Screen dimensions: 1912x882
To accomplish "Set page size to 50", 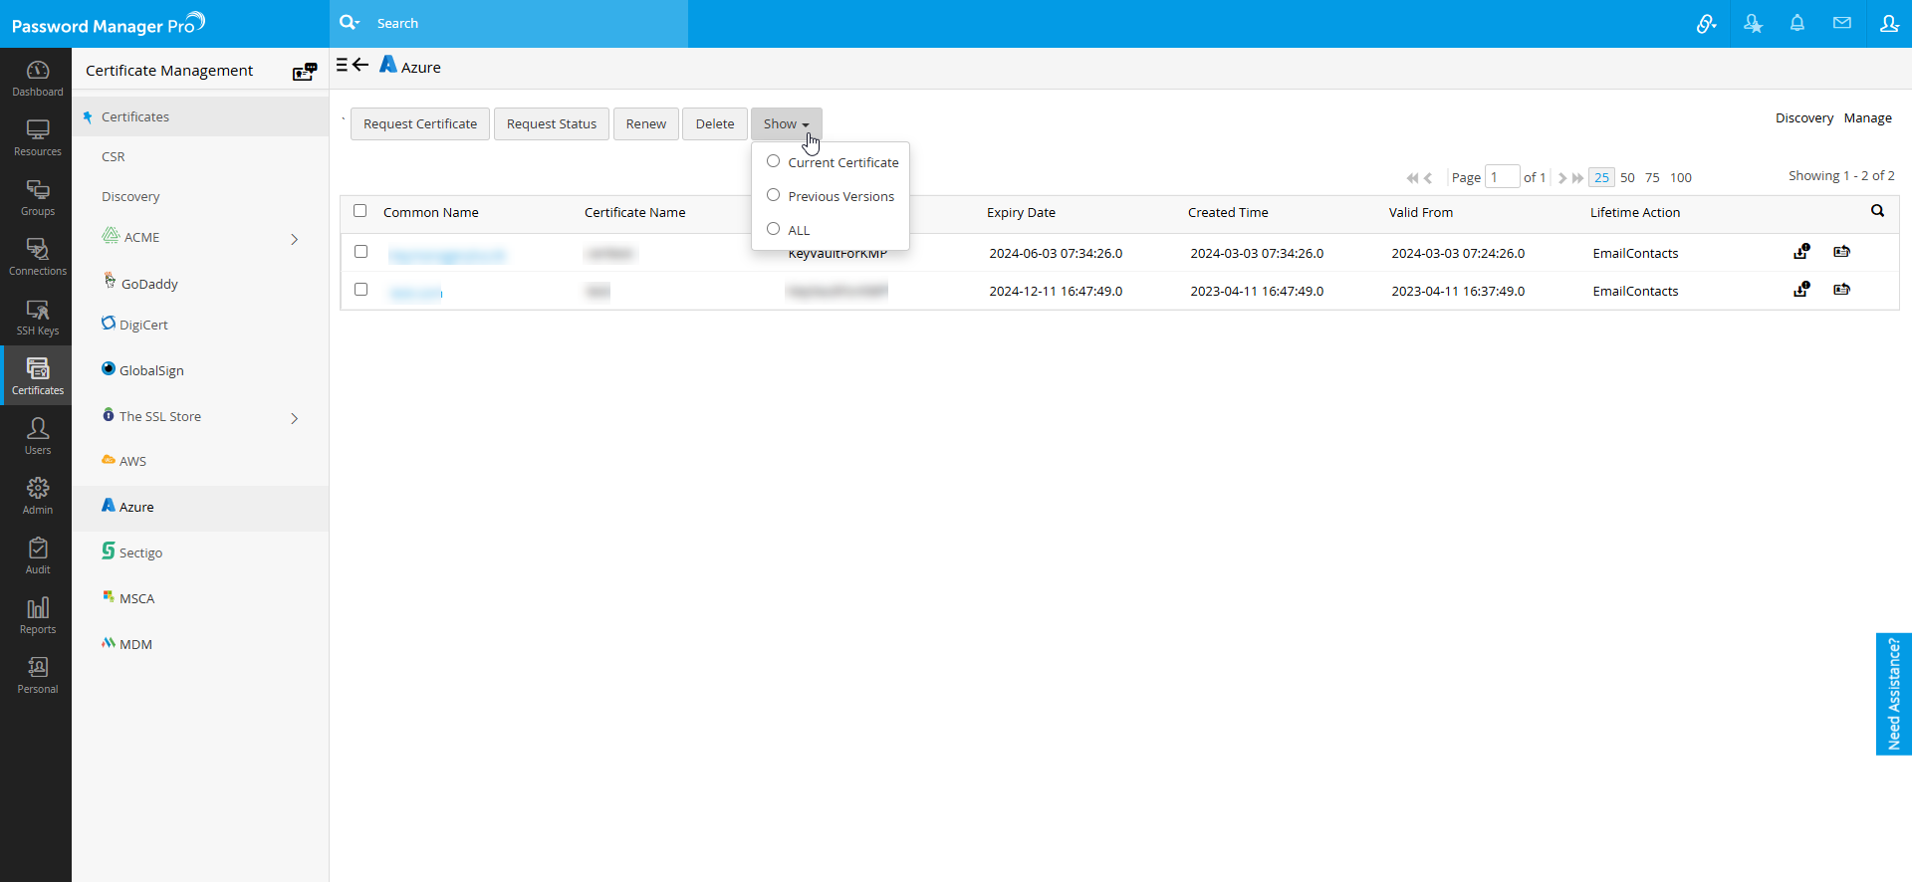I will tap(1627, 177).
